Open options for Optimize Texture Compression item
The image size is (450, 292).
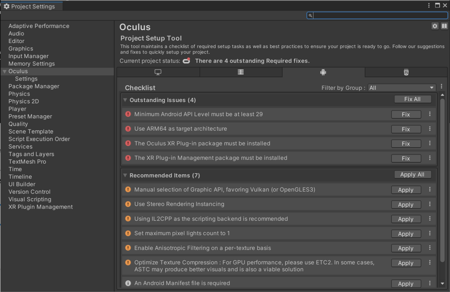point(430,262)
